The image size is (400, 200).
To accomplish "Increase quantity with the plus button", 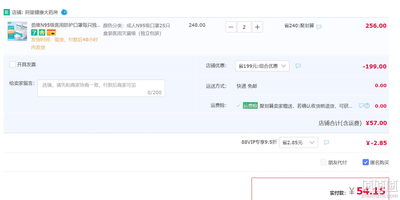I will click(x=257, y=27).
